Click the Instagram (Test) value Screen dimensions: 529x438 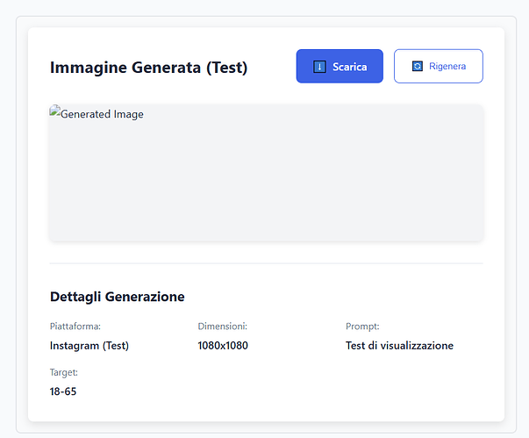pyautogui.click(x=89, y=346)
